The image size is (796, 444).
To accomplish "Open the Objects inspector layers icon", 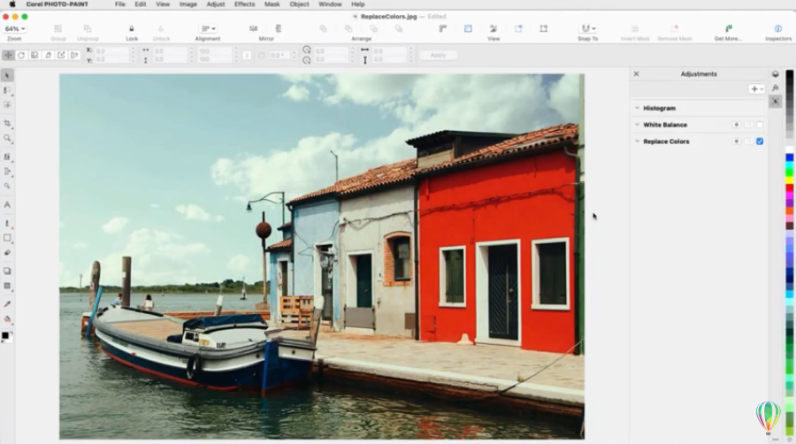I will [x=775, y=74].
